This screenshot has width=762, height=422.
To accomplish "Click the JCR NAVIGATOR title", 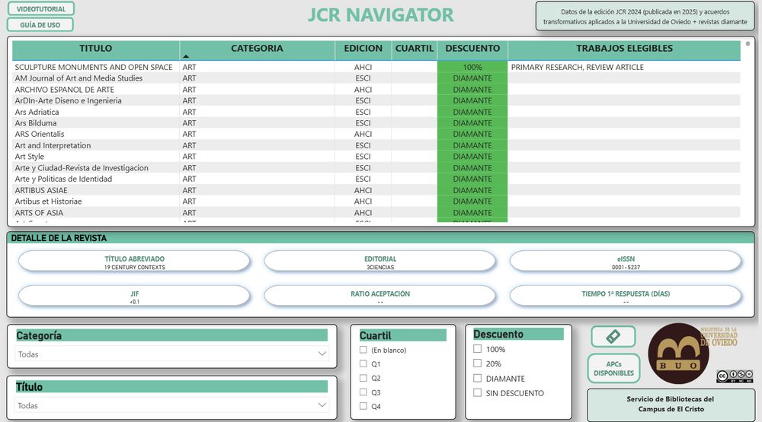I will point(380,15).
